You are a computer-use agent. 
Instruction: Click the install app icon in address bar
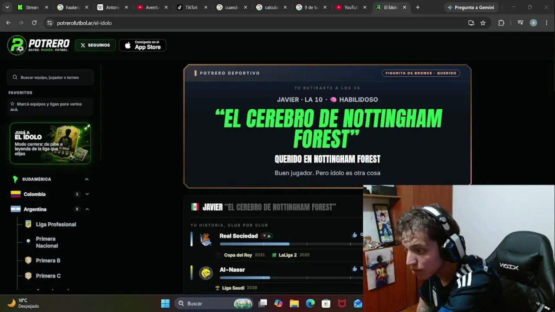point(471,23)
